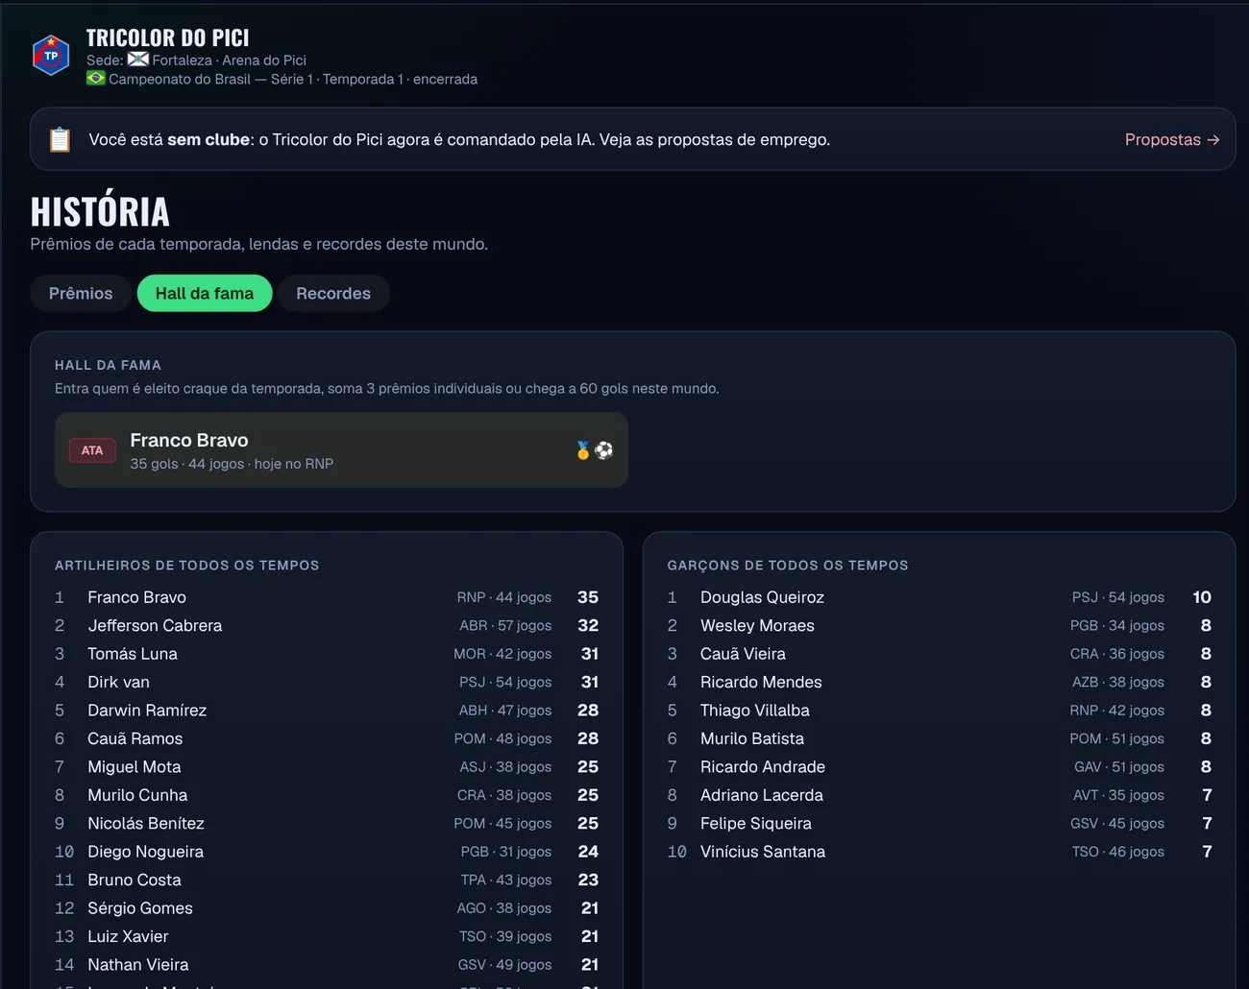1249x989 pixels.
Task: Select Nicolás Benítez's row
Action: tap(327, 823)
